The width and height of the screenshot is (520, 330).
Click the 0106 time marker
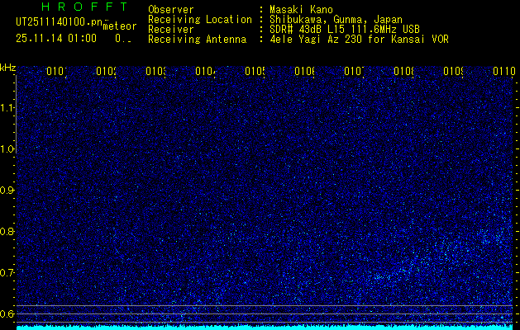point(304,71)
